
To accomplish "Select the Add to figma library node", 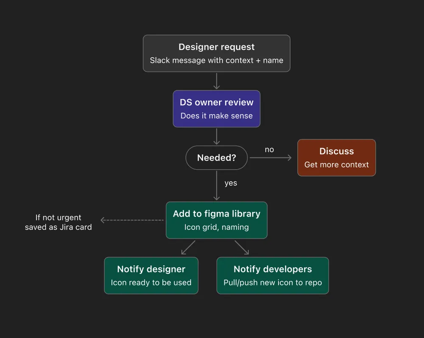I will (217, 220).
